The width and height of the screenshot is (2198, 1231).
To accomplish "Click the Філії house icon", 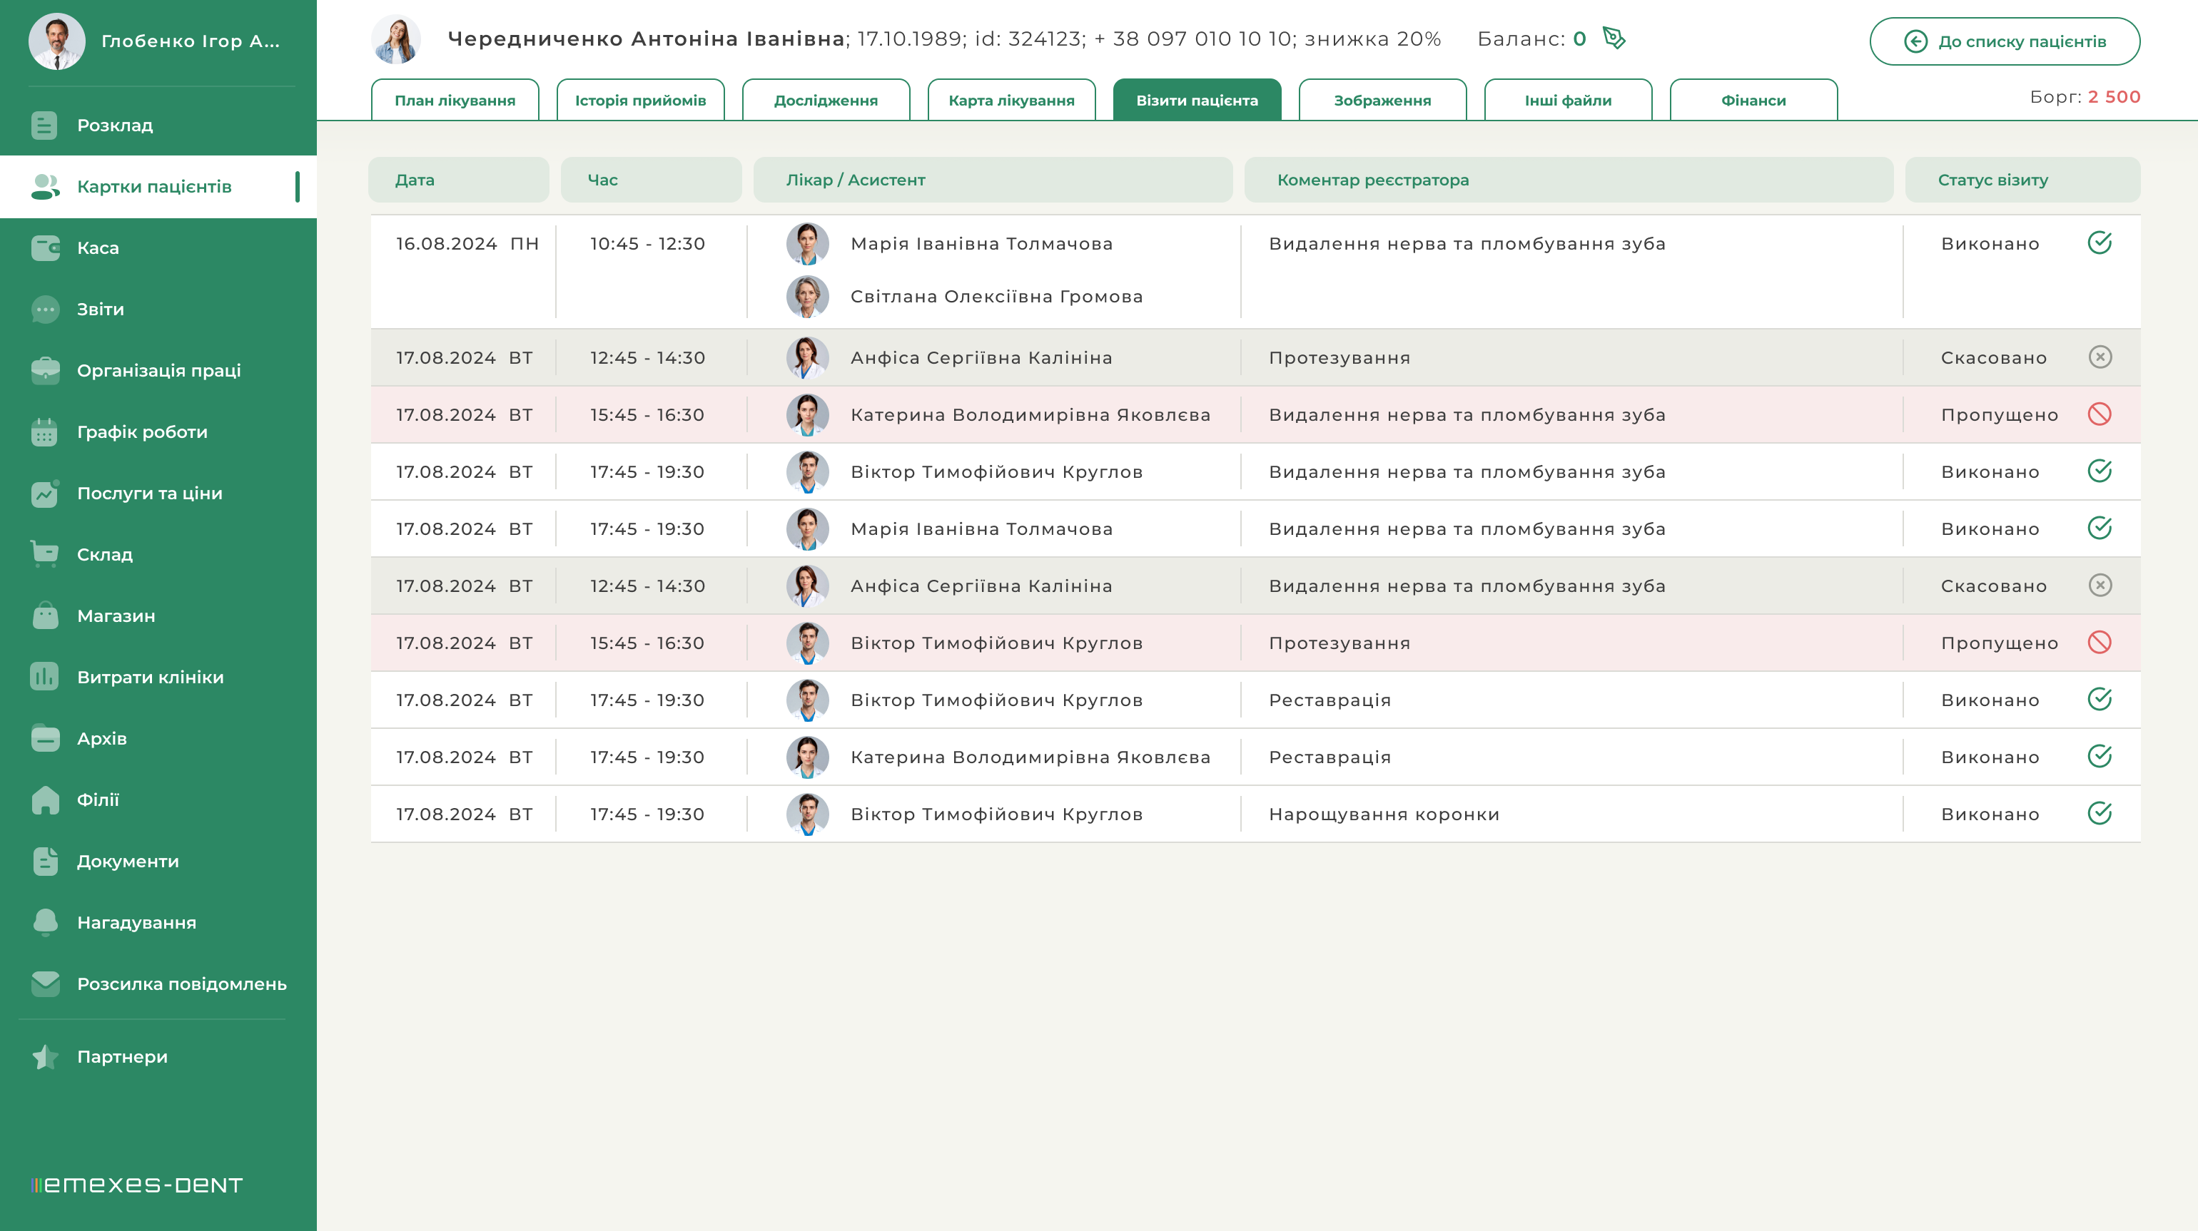I will (x=45, y=800).
